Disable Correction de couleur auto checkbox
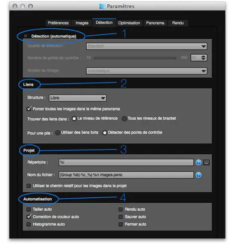235x244 pixels. [x=29, y=217]
